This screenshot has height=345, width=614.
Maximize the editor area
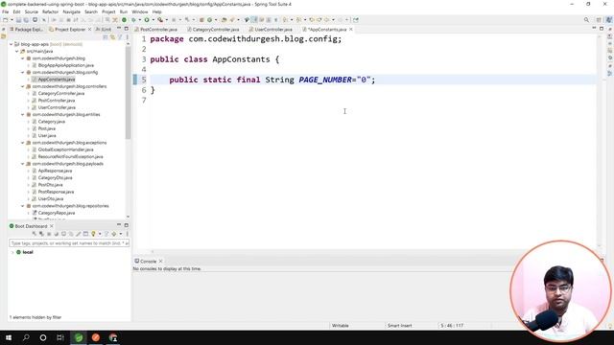point(602,29)
